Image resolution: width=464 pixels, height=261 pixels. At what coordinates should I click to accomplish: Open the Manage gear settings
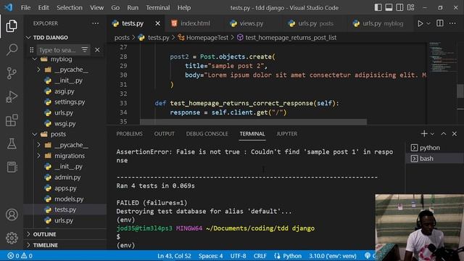[12, 238]
